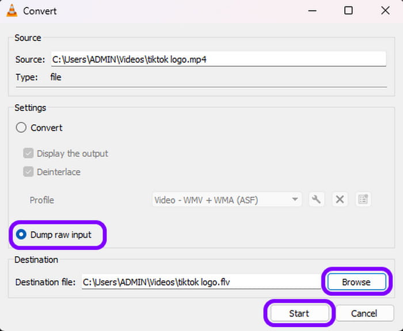Click Start to begin conversion
This screenshot has width=403, height=331.
click(299, 313)
